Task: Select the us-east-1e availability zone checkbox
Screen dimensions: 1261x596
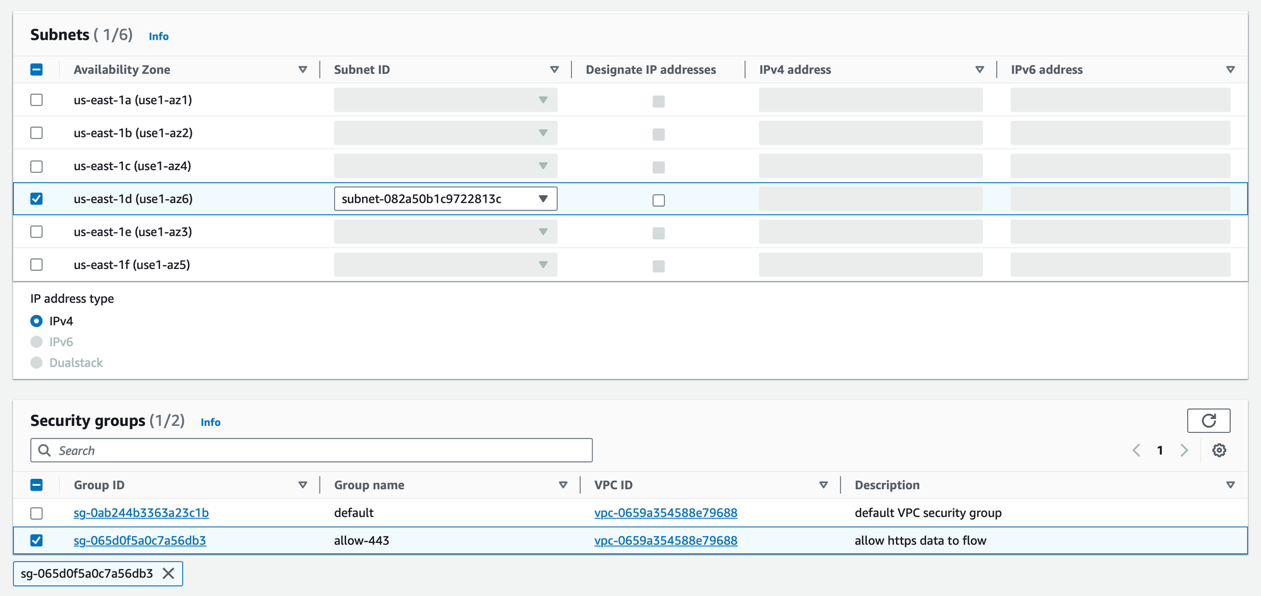Action: [37, 231]
